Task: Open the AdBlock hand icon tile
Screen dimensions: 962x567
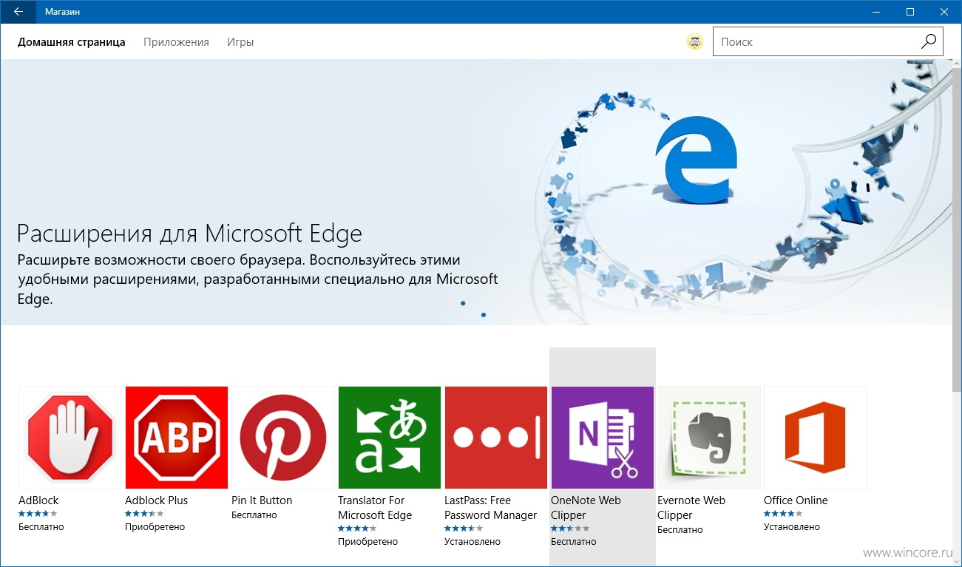Action: [70, 438]
